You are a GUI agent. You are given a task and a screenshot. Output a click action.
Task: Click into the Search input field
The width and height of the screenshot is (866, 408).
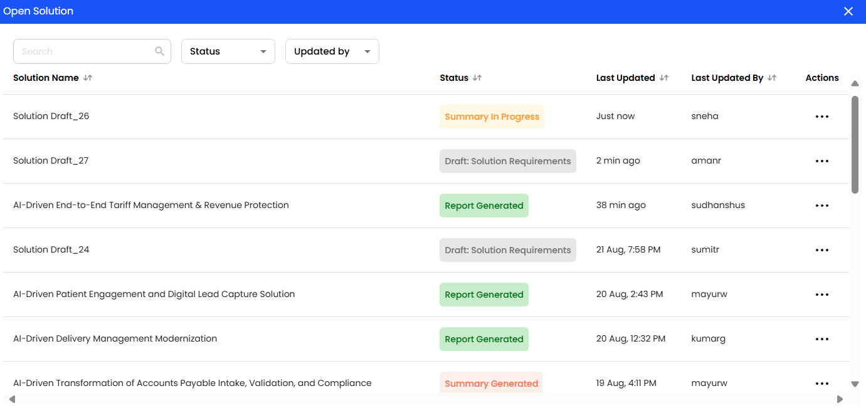point(85,51)
